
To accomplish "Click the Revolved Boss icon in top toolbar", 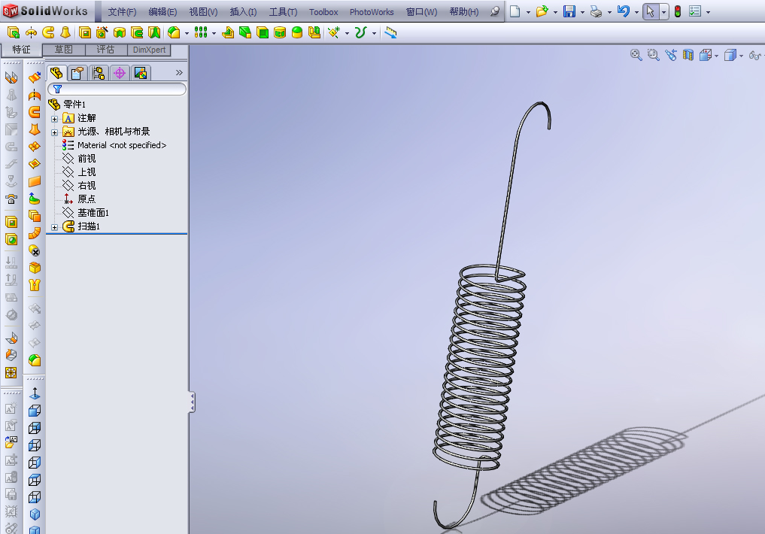I will (31, 32).
